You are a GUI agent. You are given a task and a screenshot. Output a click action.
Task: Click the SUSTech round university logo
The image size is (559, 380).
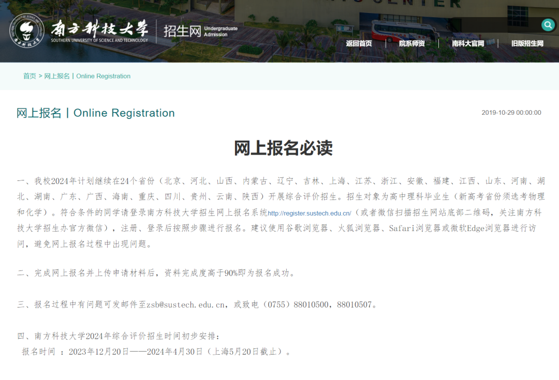pos(27,31)
